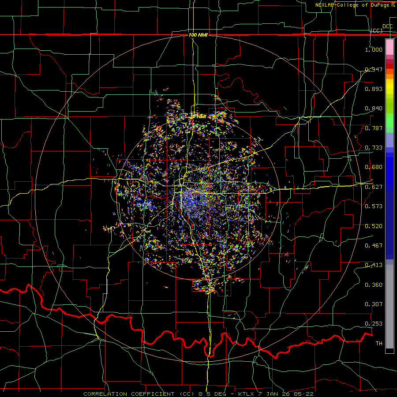Select the 0.360 scale value
Screen dimensions: 397x397
pos(374,285)
